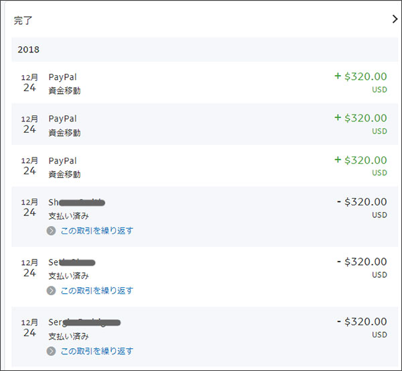Screen dimensions: 402x371
Task: Open the first PayPal 資金移動 transaction
Action: pos(62,77)
